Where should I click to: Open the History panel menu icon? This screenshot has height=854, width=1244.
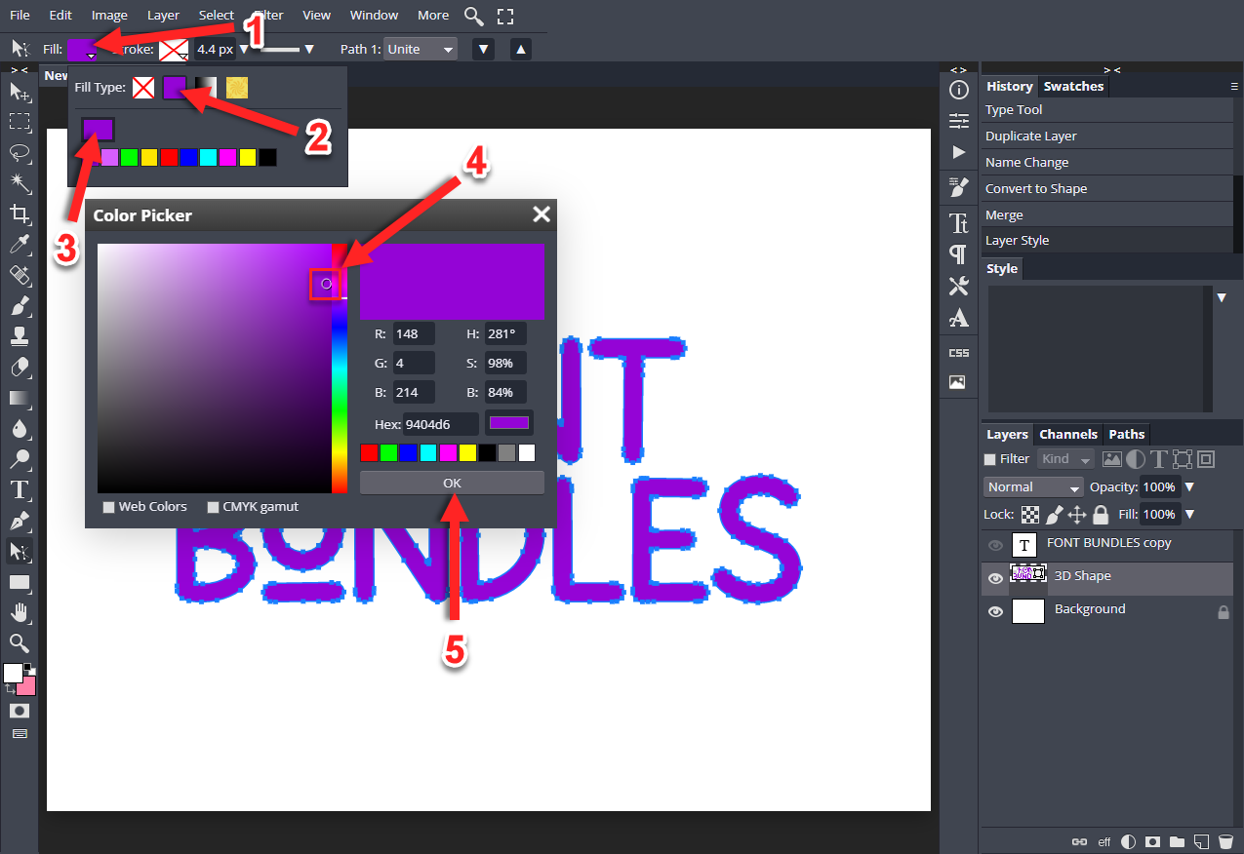[1234, 86]
